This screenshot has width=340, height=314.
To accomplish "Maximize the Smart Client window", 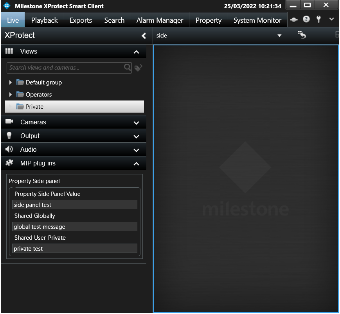I will 307,5.
